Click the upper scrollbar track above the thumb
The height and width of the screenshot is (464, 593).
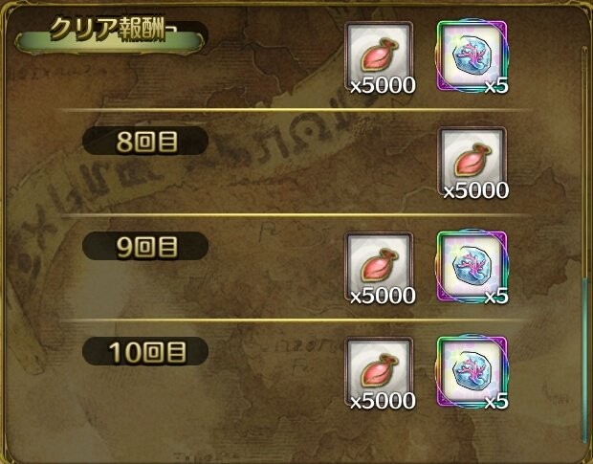(584, 163)
